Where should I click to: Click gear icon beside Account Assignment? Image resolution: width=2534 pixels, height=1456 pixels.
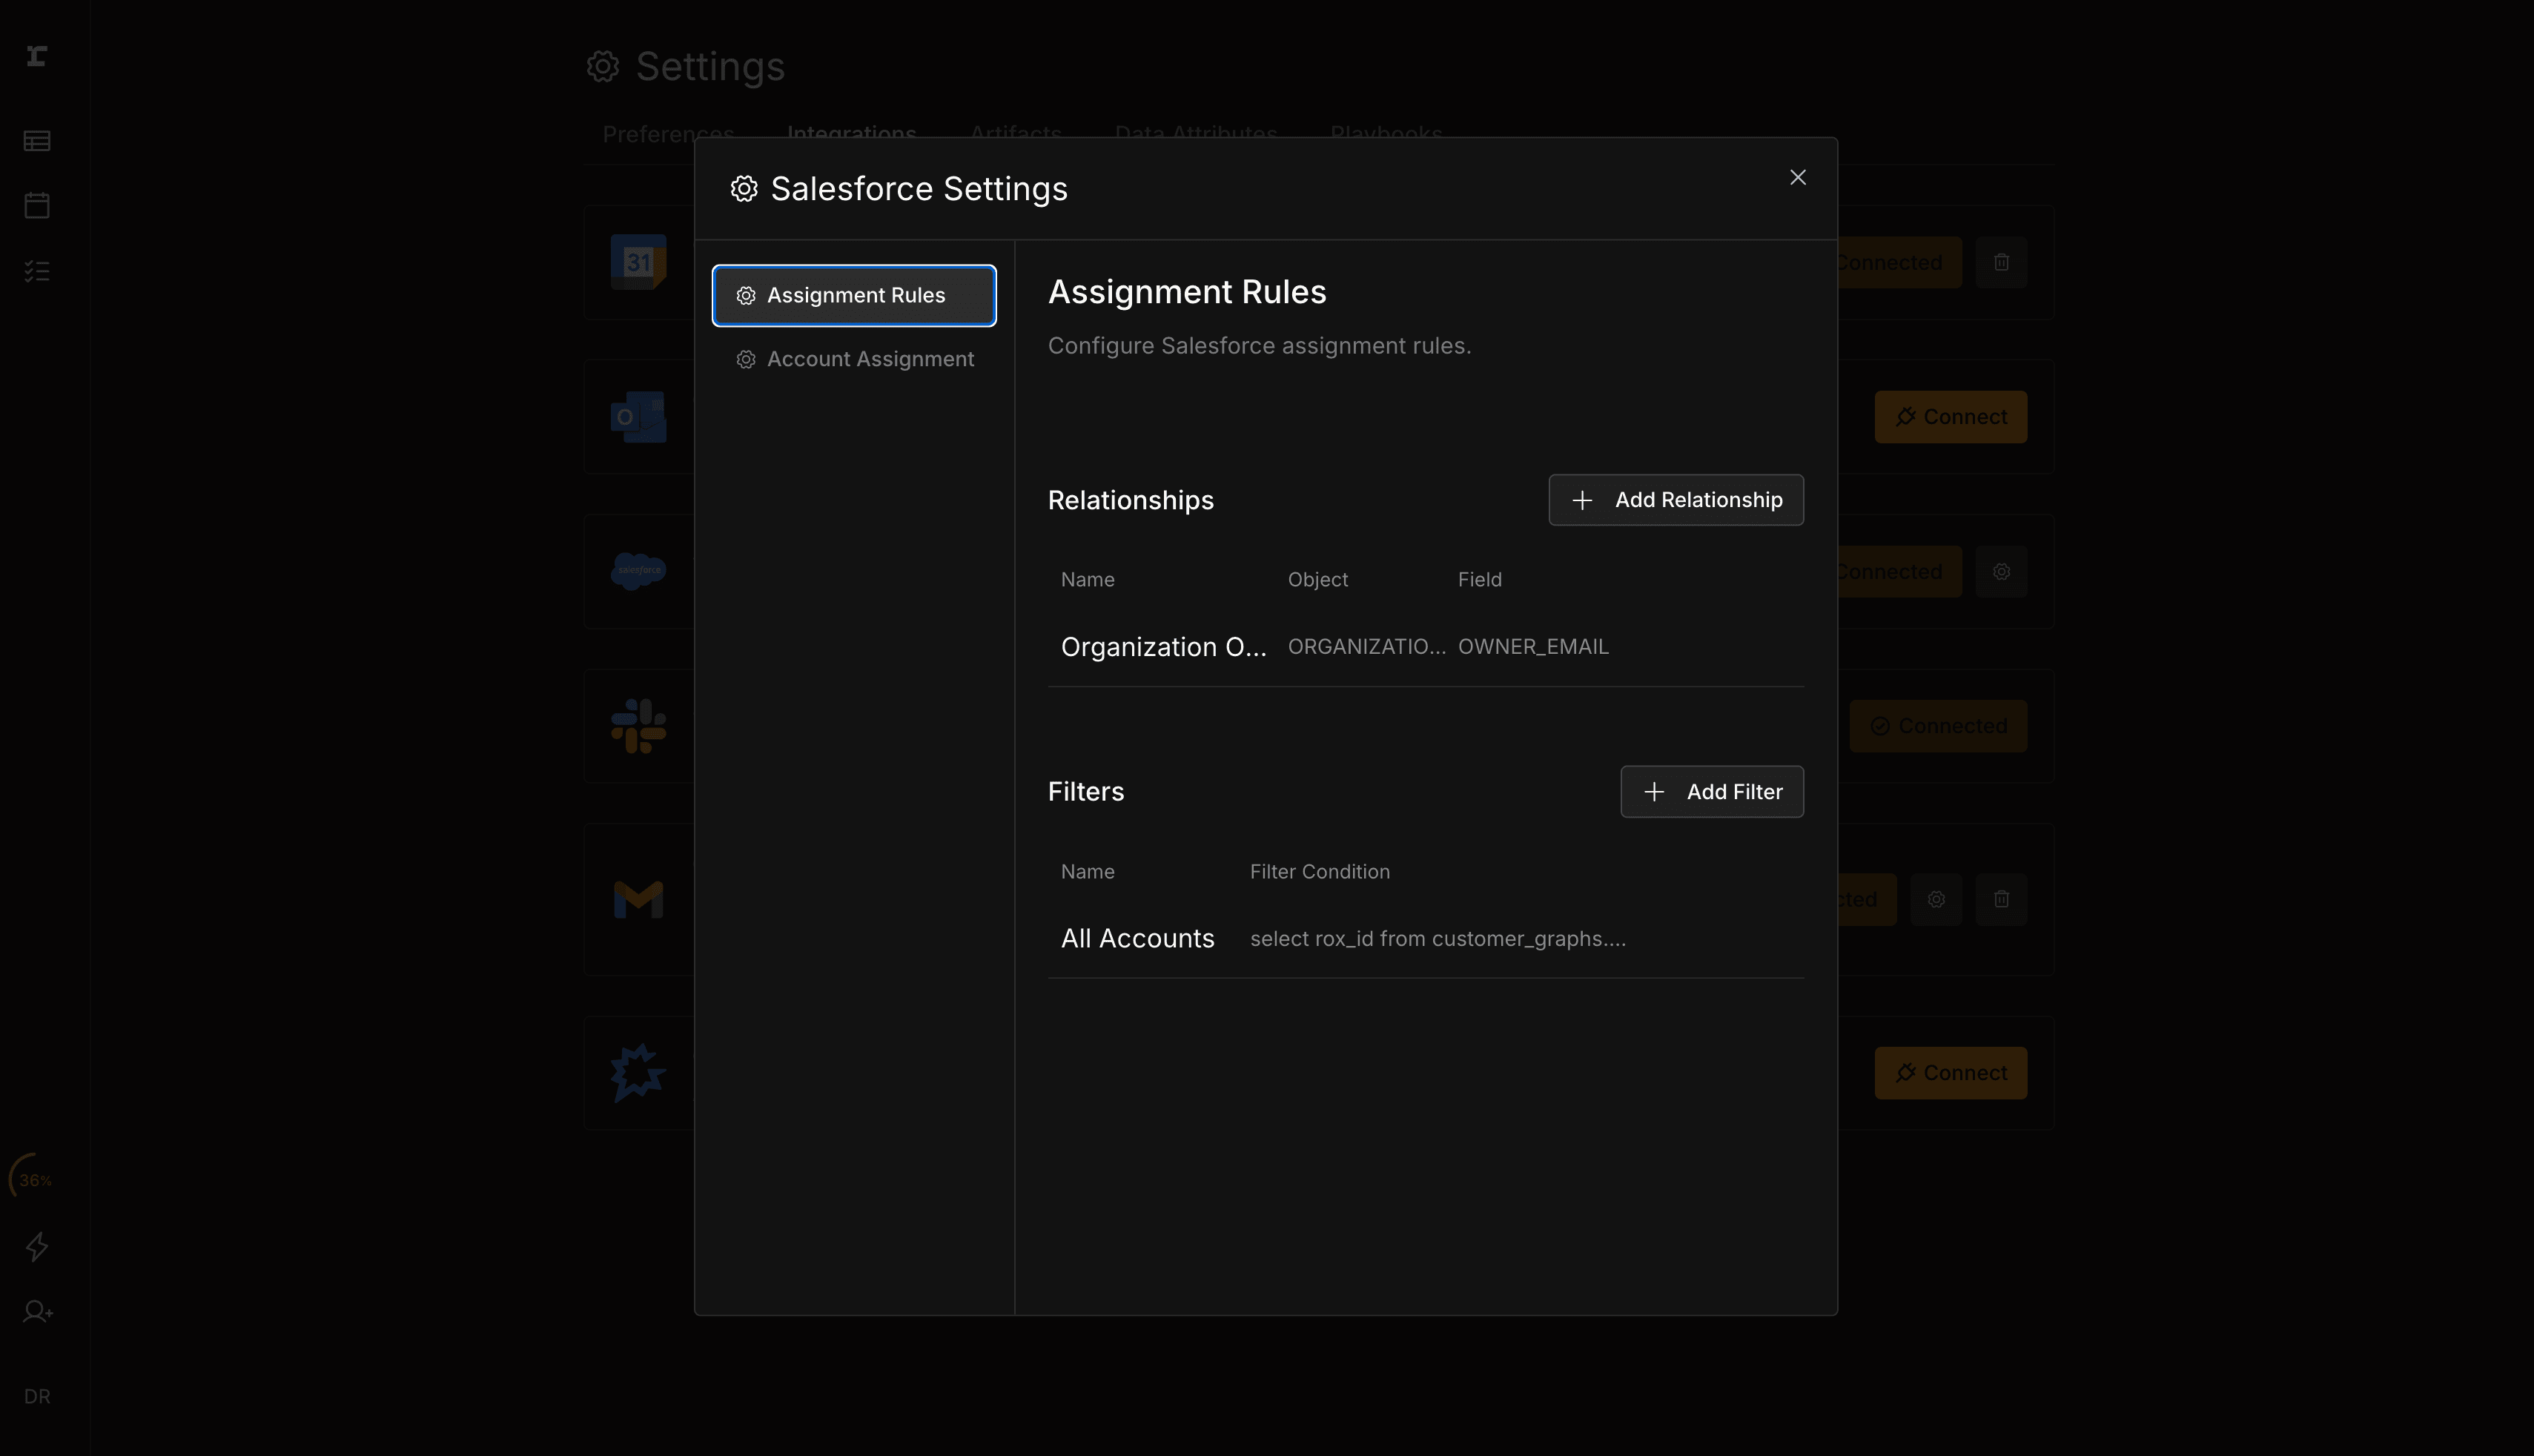coord(746,359)
